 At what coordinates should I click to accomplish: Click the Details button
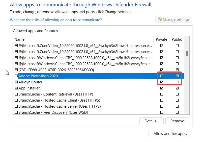(151, 121)
